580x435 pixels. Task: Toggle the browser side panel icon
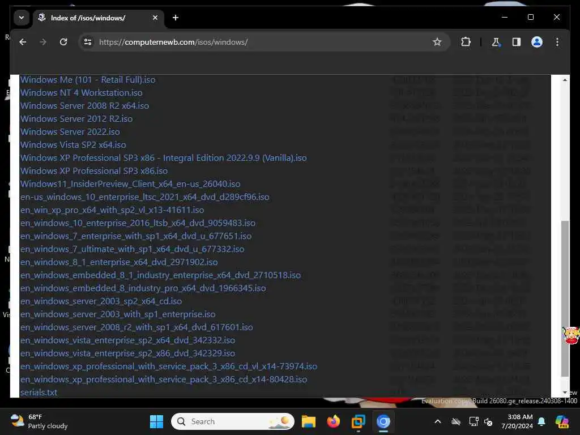[x=517, y=42]
